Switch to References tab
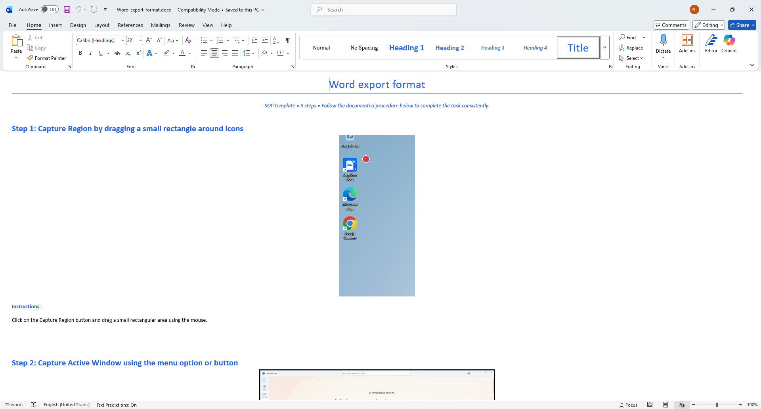761x409 pixels. pos(130,25)
